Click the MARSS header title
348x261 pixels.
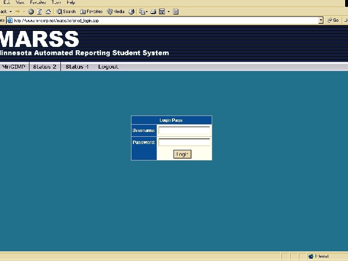click(x=39, y=39)
